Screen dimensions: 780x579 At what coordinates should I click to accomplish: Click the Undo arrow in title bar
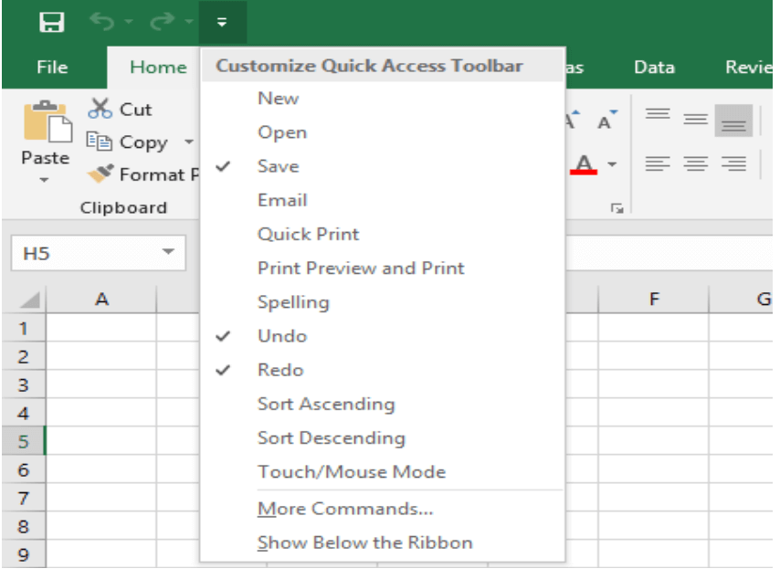coord(102,21)
